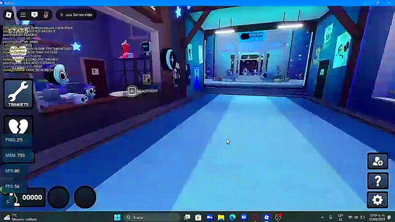Toggle the chat window icon
The height and width of the screenshot is (222, 395).
(35, 15)
